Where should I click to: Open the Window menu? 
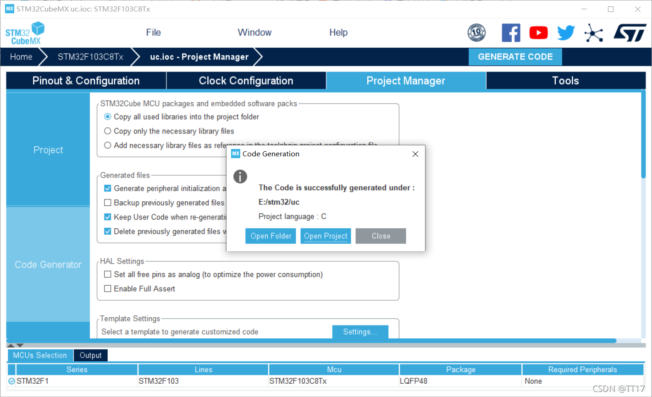click(254, 33)
